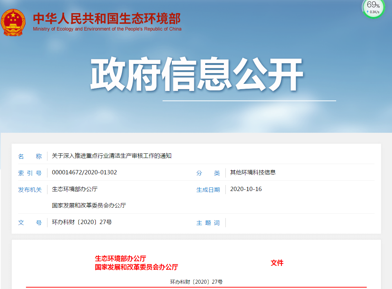392x289 pixels.
Task: Select index number 000014672/2020-01302
Action: tap(84, 173)
